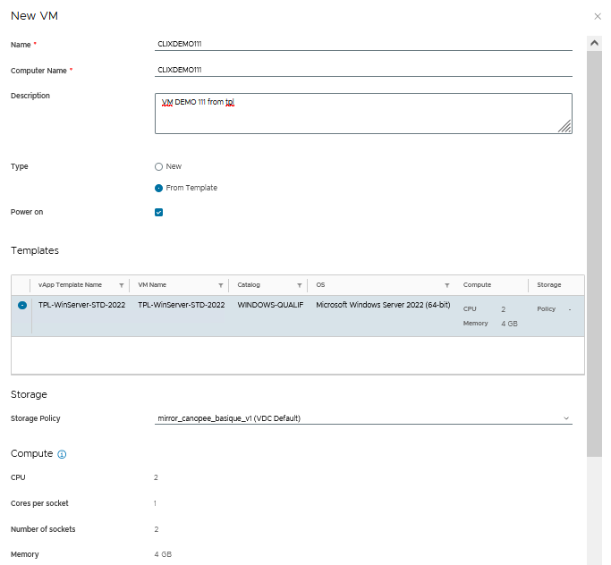Click the scrollbar up arrow

coord(594,42)
